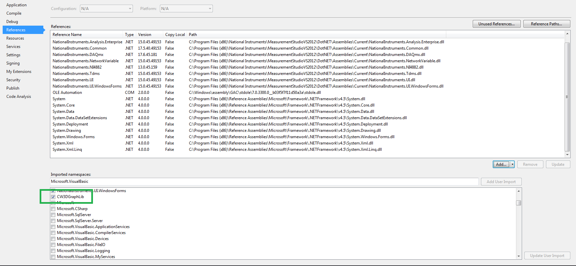Check Microsoft.VisualBasic.FileIO namespace
The height and width of the screenshot is (266, 576).
click(x=53, y=245)
